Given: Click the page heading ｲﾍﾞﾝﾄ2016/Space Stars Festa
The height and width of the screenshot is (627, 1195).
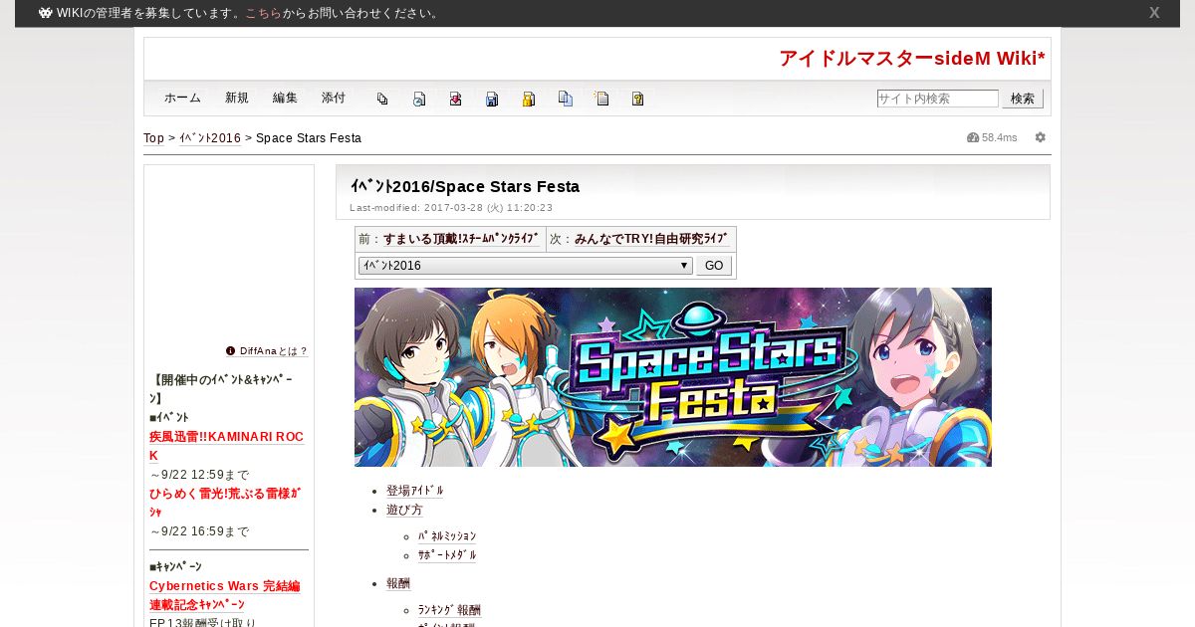Looking at the screenshot, I should tap(465, 186).
